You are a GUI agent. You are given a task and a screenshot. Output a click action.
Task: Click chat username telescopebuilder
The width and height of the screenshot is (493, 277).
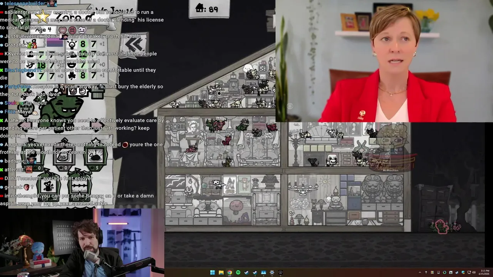point(25,3)
